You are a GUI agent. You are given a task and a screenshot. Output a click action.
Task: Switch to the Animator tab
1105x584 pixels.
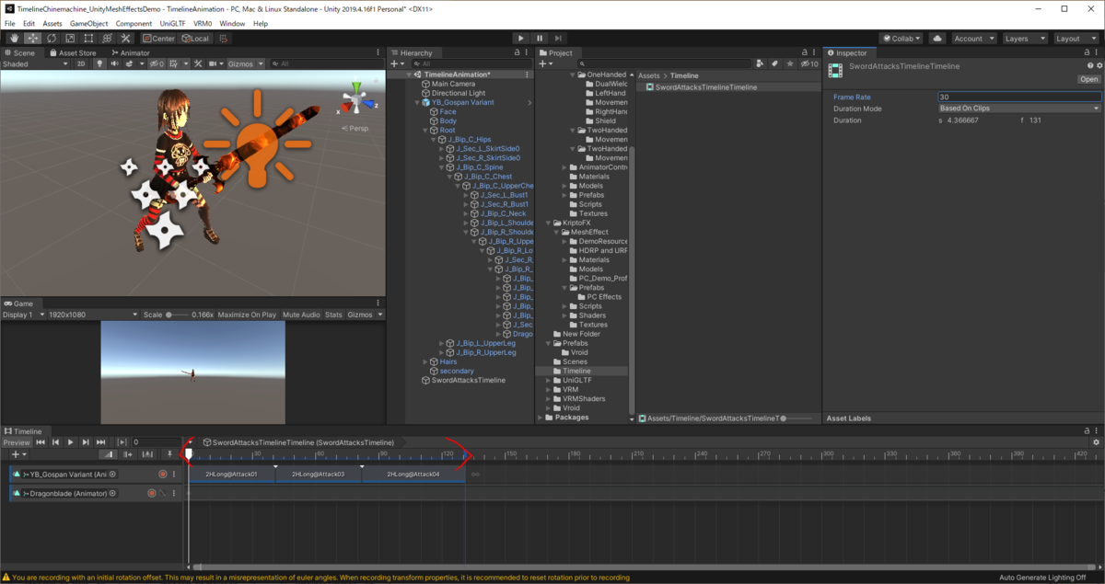click(x=131, y=52)
